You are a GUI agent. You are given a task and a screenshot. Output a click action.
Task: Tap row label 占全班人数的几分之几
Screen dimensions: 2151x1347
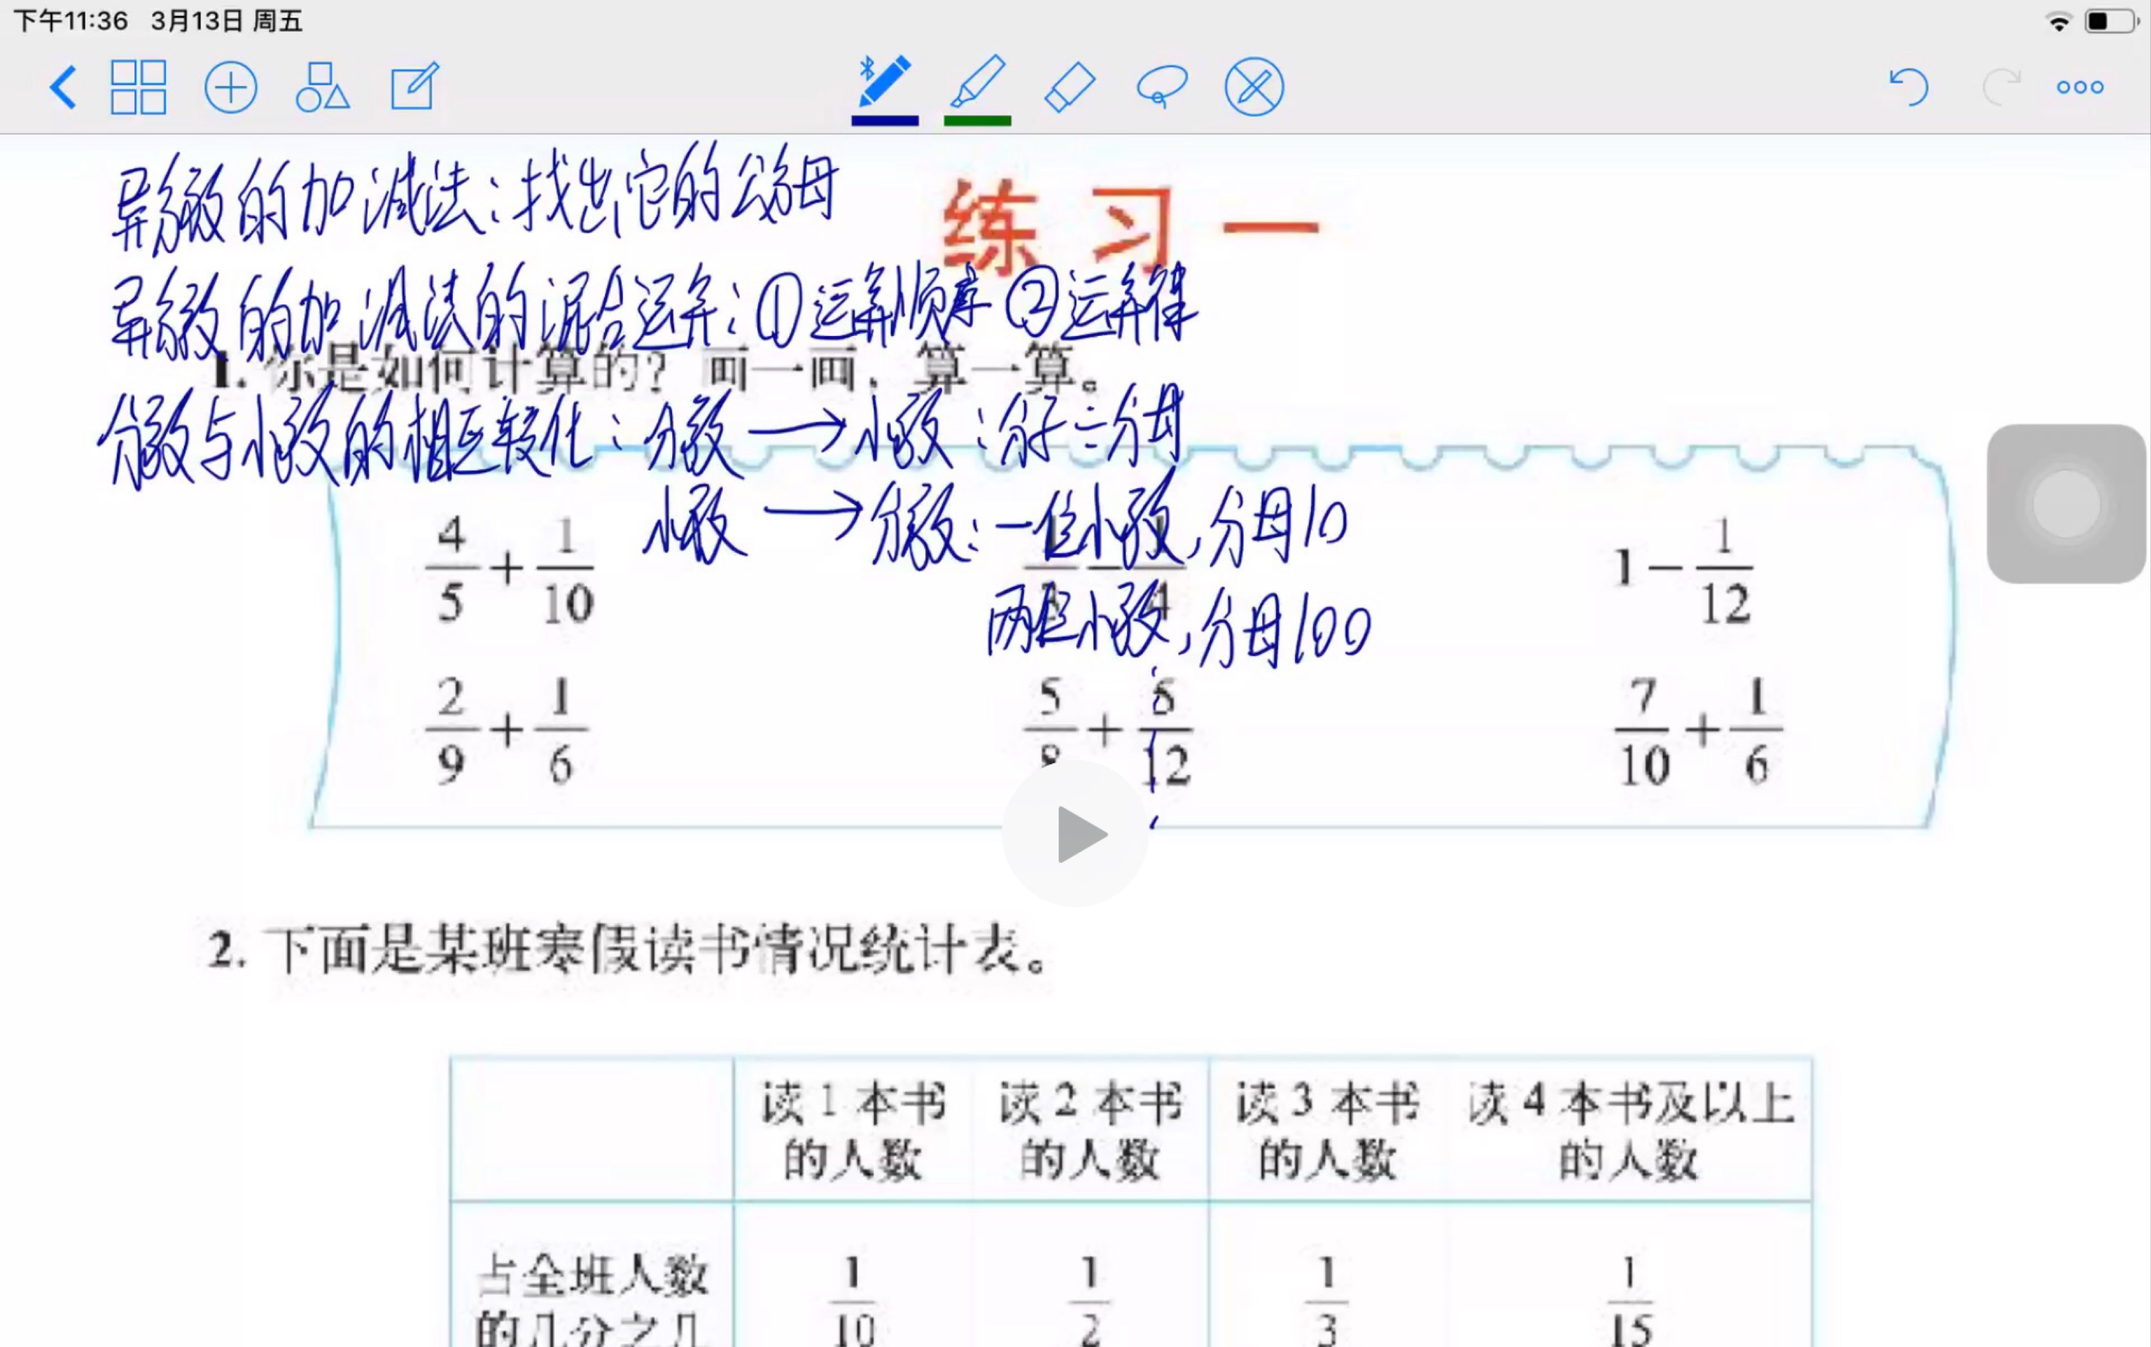(591, 1300)
